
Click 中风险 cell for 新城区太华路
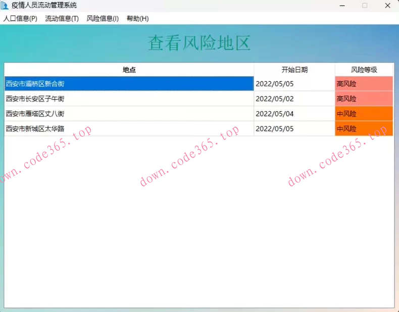click(x=364, y=129)
